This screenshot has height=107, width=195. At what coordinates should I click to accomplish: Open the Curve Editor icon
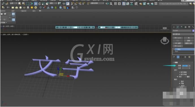pyautogui.click(x=127, y=4)
